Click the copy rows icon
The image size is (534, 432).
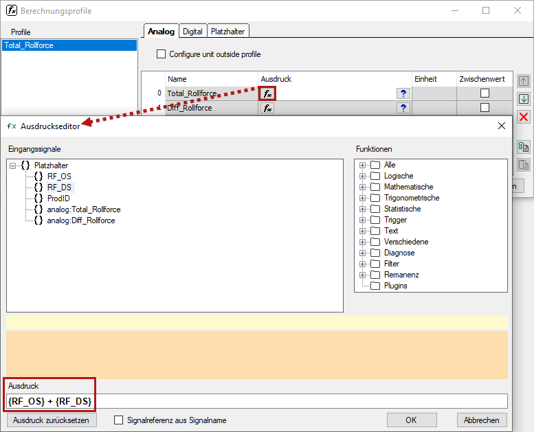[524, 147]
